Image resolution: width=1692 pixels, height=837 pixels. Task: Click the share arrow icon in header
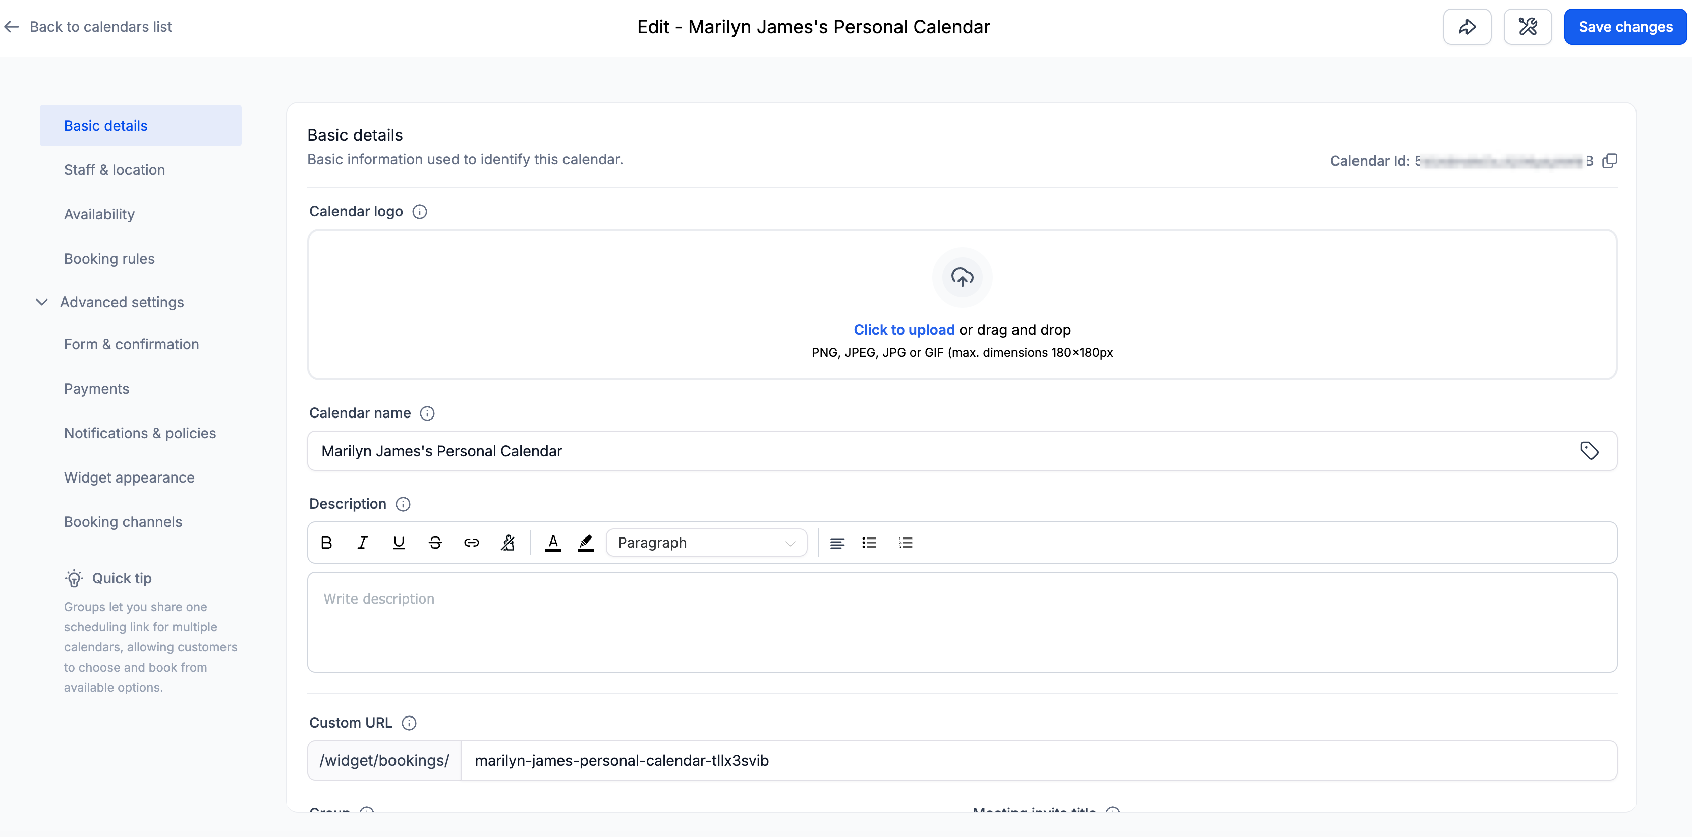point(1467,27)
